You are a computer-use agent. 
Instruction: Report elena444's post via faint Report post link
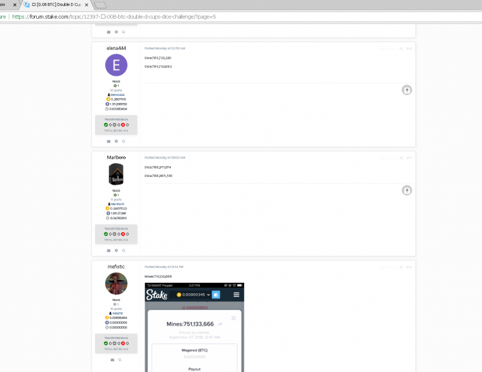(387, 49)
